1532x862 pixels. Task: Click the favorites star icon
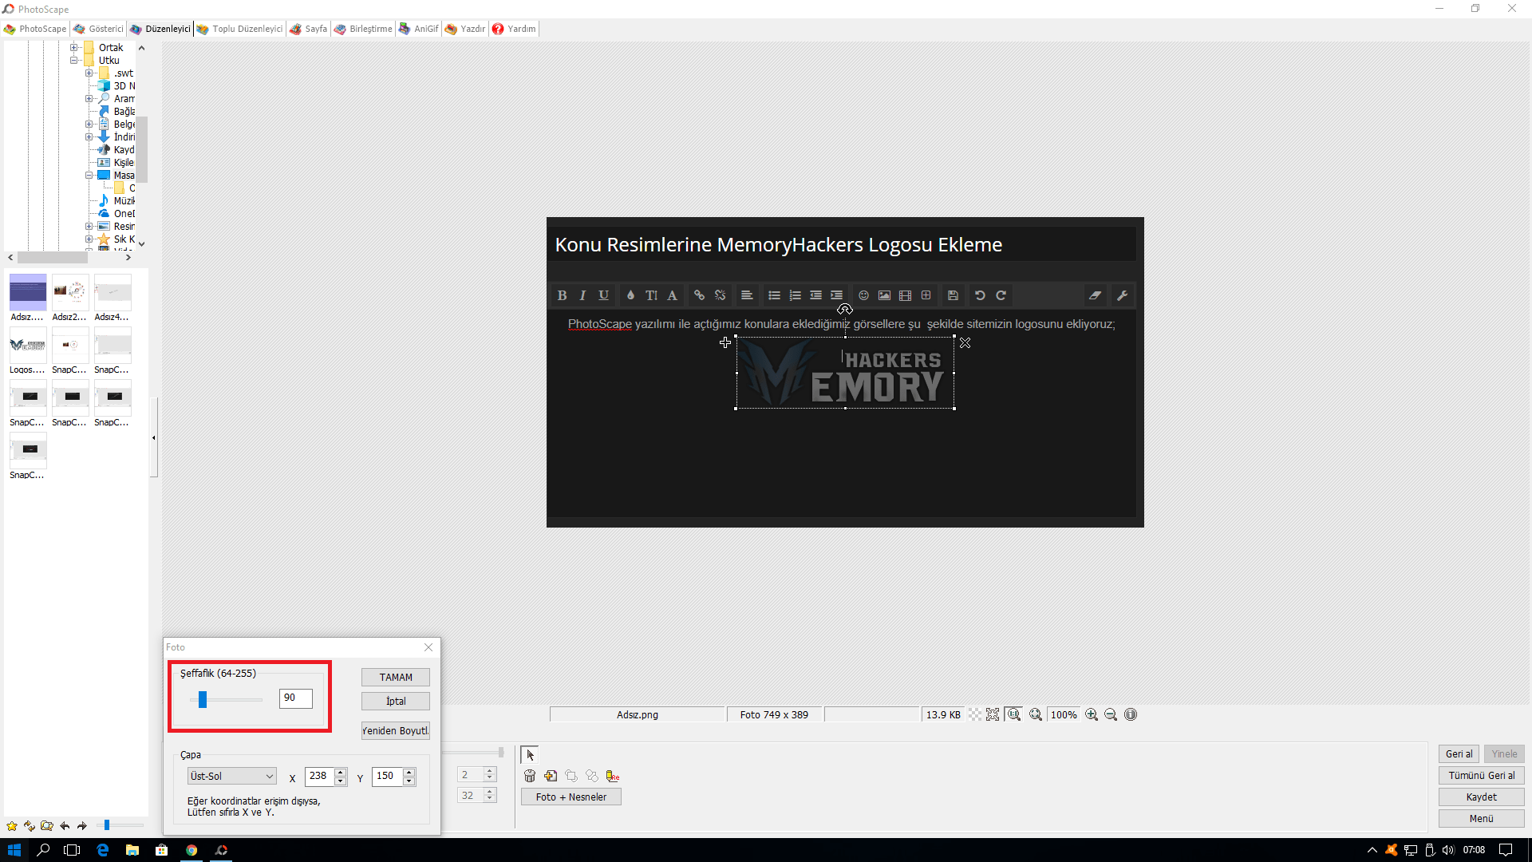click(x=12, y=826)
